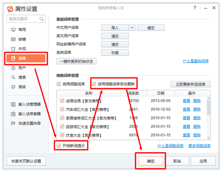Uncheck the 家居装修词汇大全 dictionary checkbox
Viewport: 222px width, 172px height.
point(62,118)
